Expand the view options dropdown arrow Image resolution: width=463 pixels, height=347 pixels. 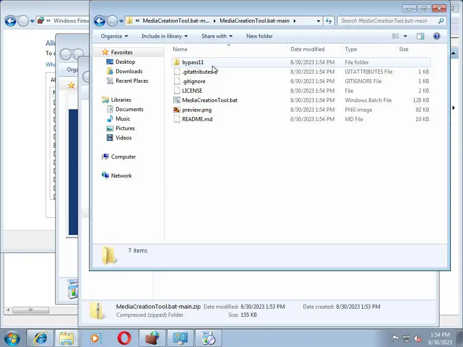(405, 36)
